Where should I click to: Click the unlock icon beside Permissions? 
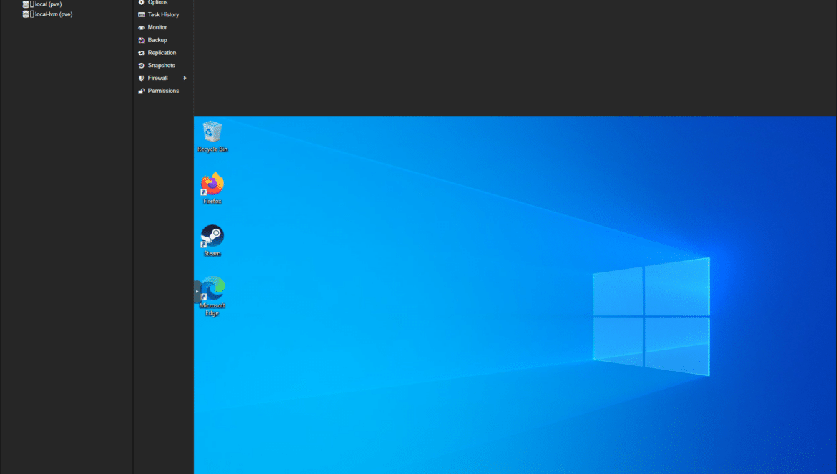coord(142,92)
